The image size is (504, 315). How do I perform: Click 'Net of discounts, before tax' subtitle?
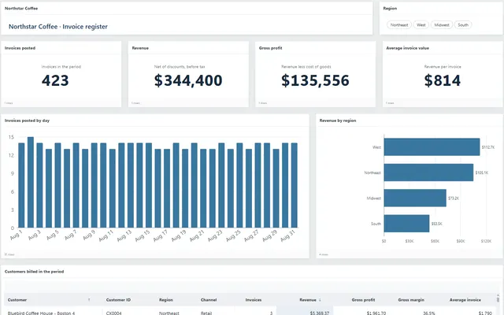click(180, 67)
